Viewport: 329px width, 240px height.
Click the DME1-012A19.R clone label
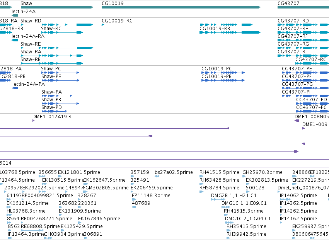coord(52,117)
